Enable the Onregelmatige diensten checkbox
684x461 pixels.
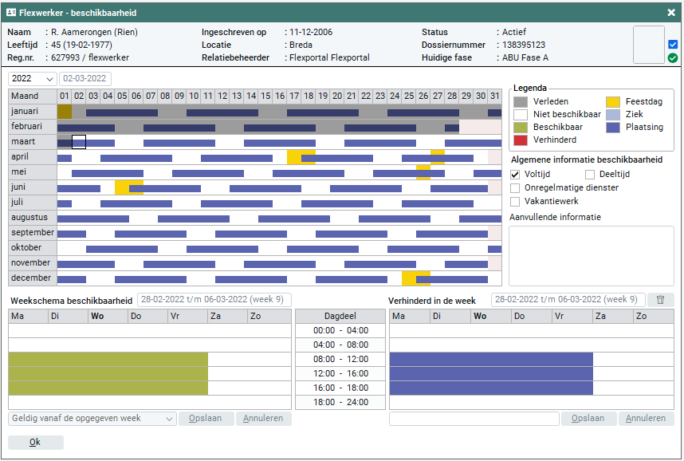515,188
